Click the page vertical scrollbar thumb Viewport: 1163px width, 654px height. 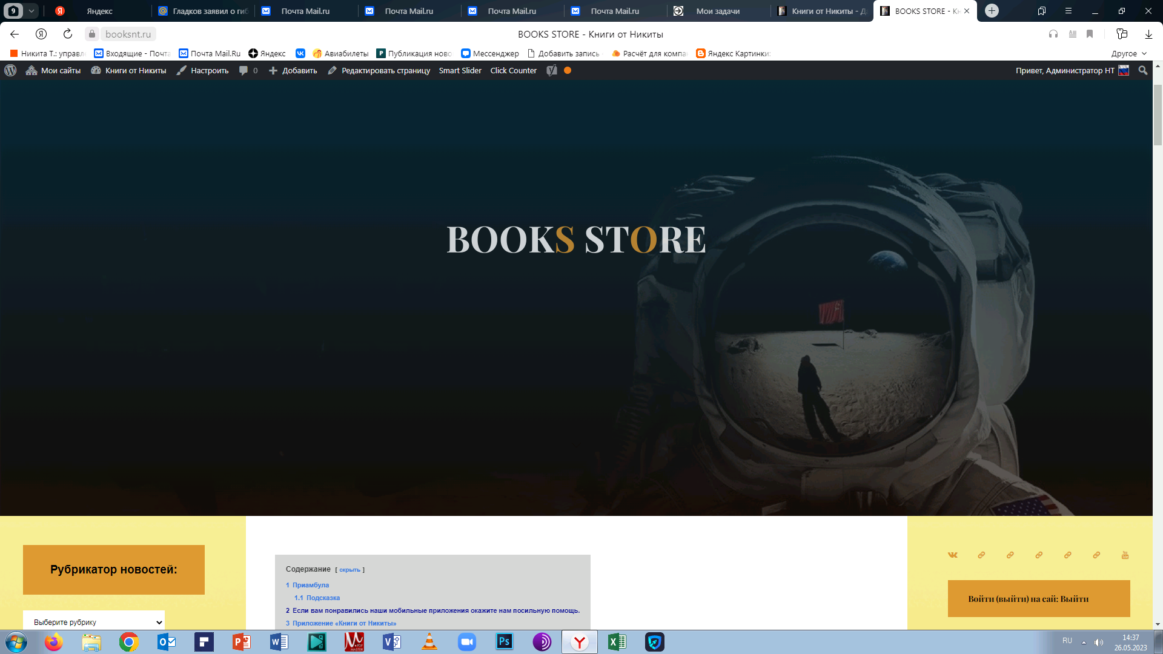pyautogui.click(x=1158, y=115)
